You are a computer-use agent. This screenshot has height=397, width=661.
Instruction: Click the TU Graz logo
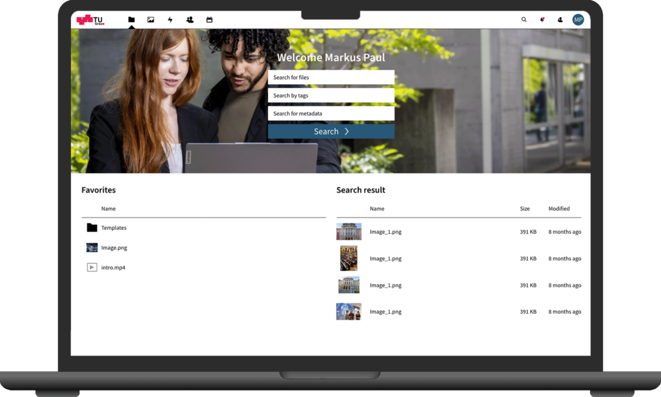coord(90,20)
